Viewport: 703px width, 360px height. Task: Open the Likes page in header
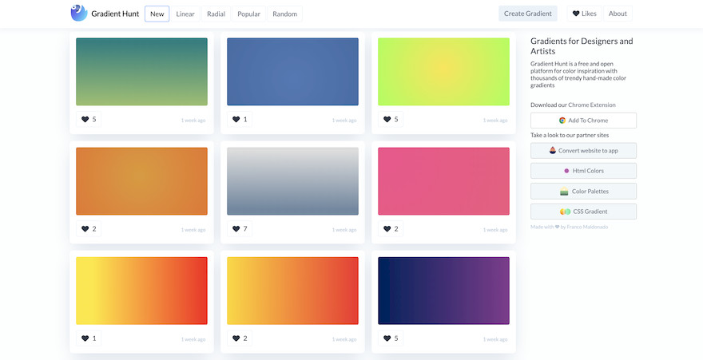click(584, 14)
